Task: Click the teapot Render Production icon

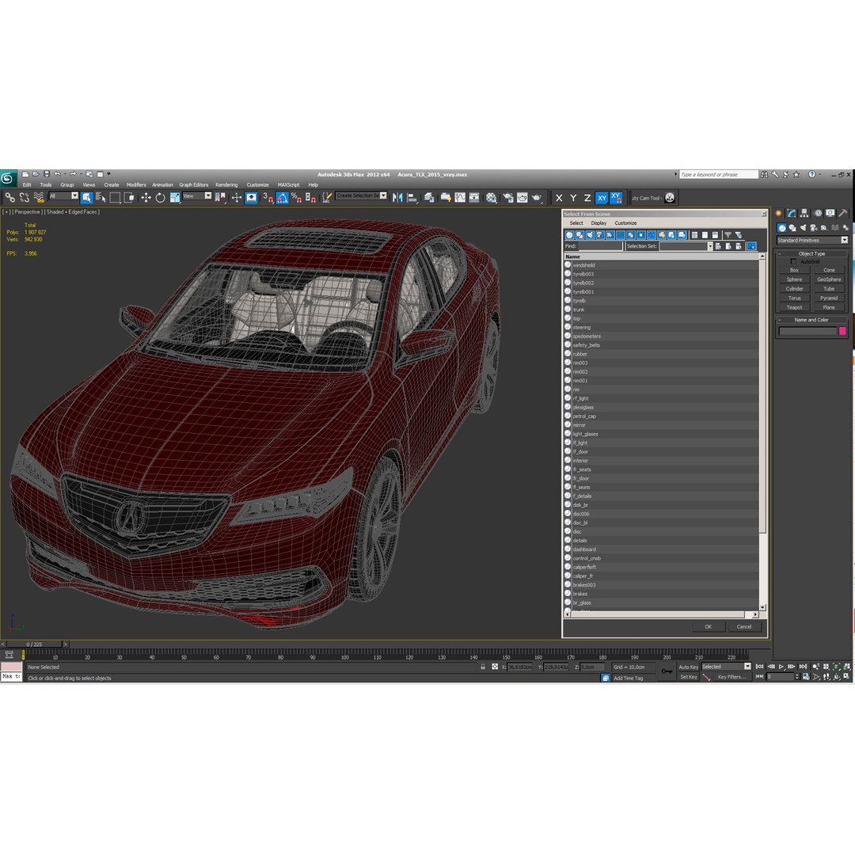Action: coord(537,197)
